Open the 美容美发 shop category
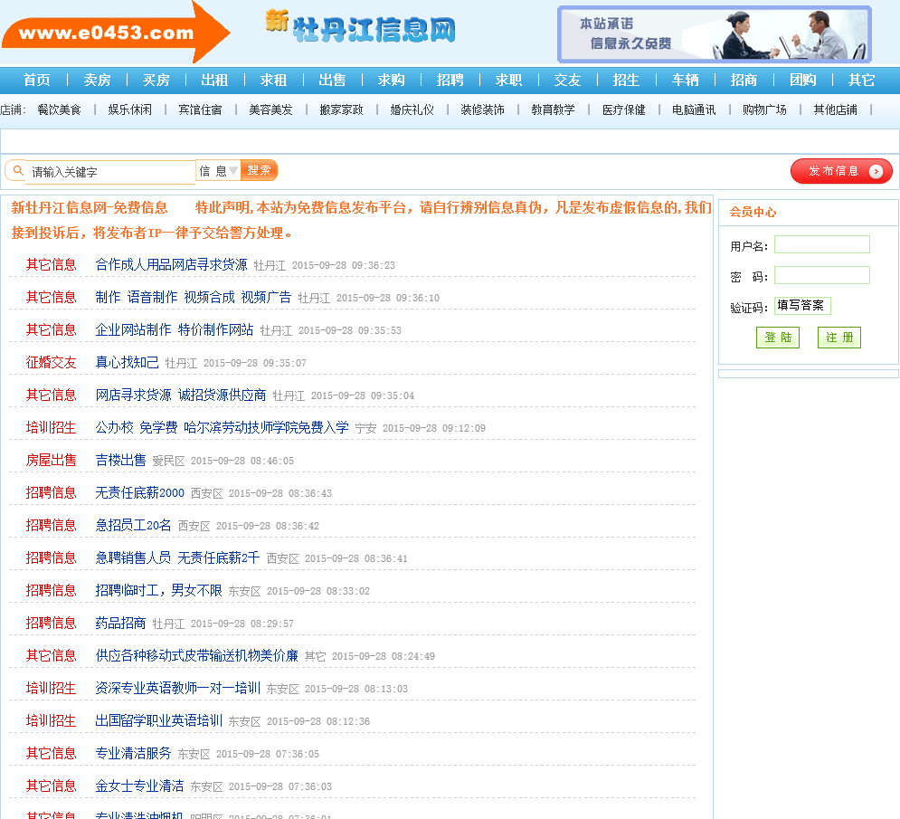This screenshot has height=819, width=900. [271, 110]
